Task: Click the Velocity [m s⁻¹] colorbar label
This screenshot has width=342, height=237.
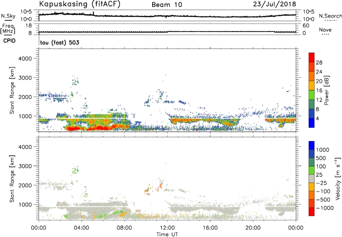Action: [338, 178]
